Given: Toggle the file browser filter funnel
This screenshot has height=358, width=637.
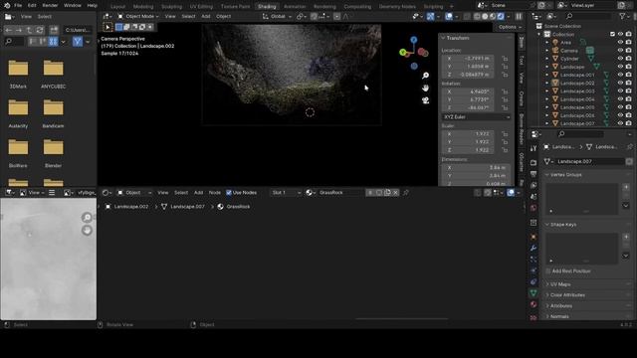Looking at the screenshot, I should coord(78,42).
